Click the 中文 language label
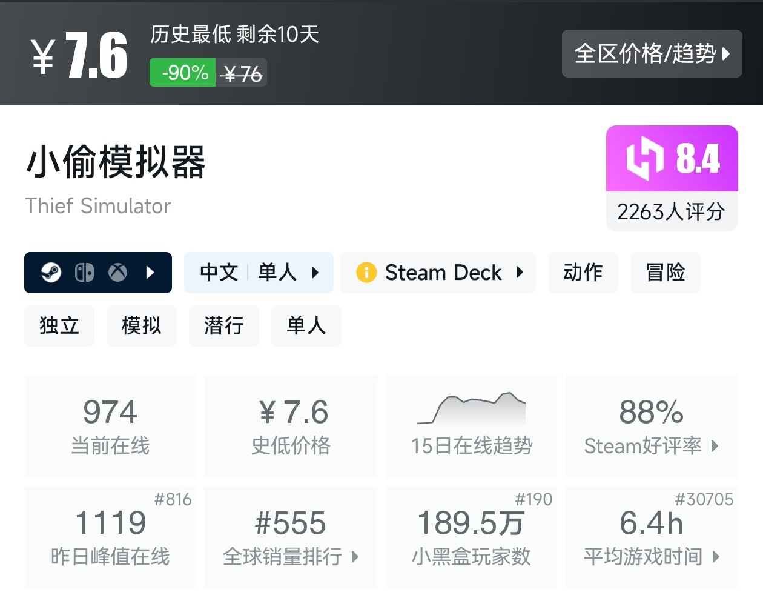763x598 pixels. pyautogui.click(x=219, y=273)
